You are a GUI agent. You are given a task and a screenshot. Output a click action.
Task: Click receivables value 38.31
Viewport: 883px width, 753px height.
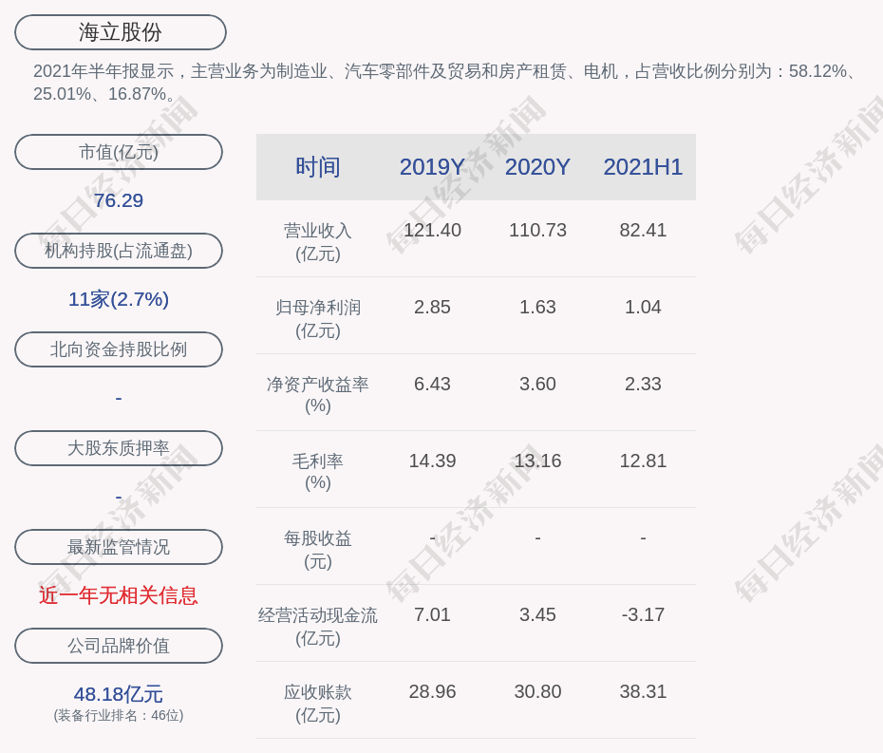point(643,691)
